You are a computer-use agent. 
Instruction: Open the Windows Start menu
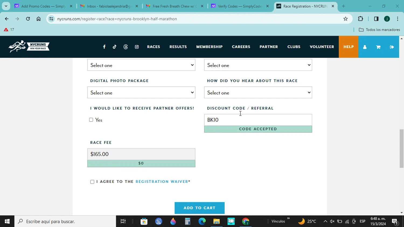click(x=7, y=221)
